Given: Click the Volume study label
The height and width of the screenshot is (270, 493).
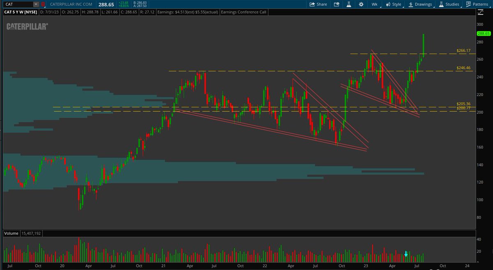Looking at the screenshot, I should point(11,233).
